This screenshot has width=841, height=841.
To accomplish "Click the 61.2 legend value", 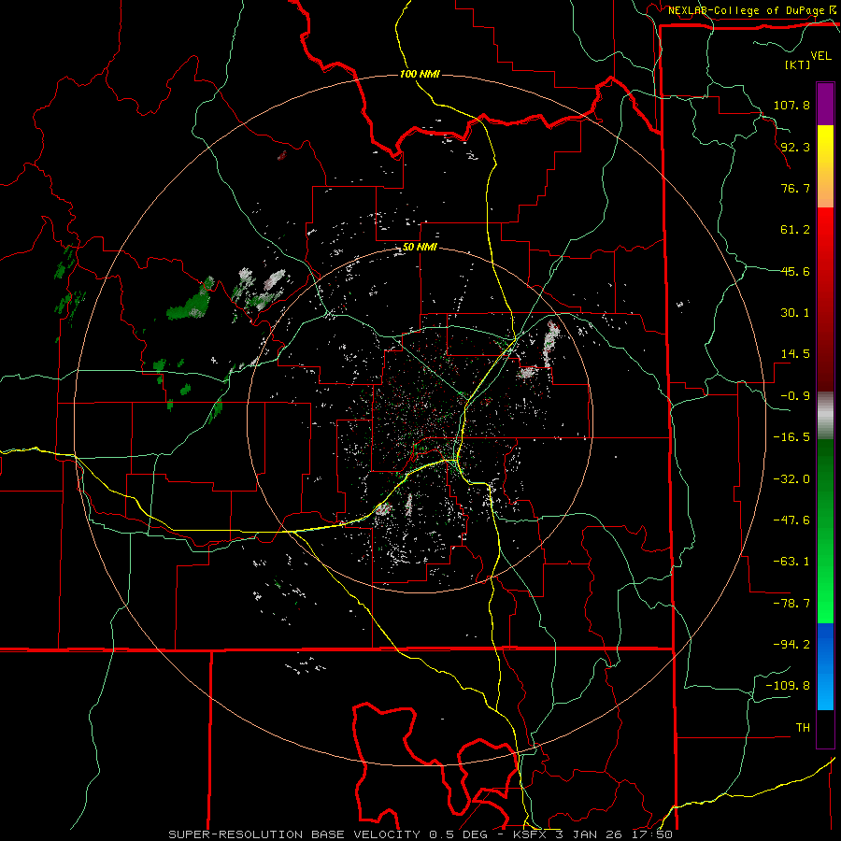I will pyautogui.click(x=795, y=230).
